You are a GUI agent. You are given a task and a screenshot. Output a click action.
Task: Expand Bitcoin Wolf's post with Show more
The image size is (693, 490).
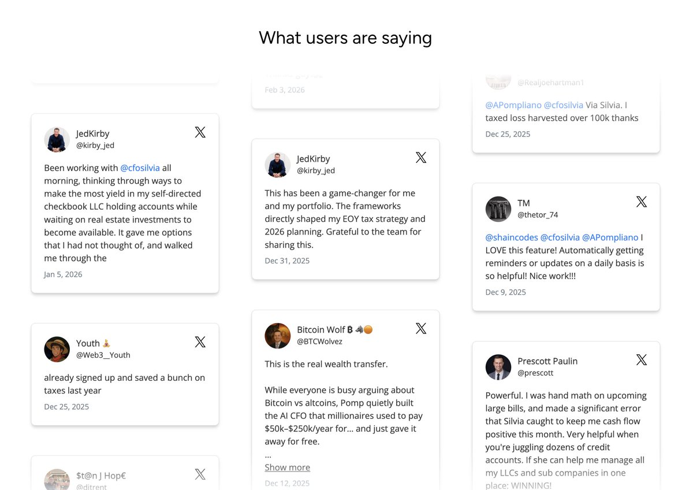[287, 467]
